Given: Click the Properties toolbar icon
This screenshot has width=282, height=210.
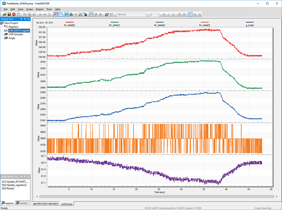Looking at the screenshot, I should [107, 14].
